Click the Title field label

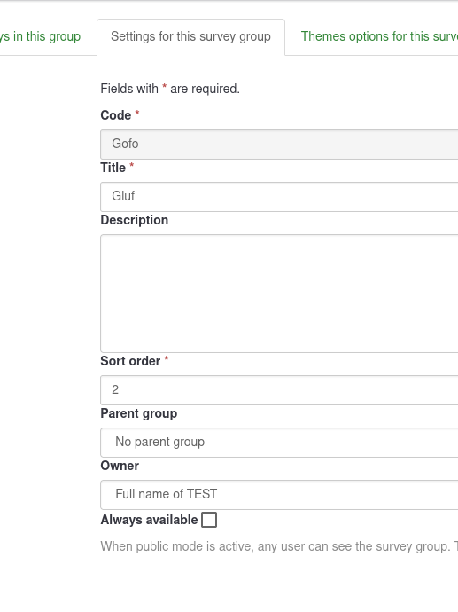[113, 168]
